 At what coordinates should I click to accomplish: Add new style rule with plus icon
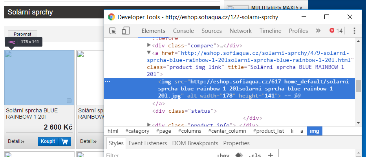click(270, 155)
